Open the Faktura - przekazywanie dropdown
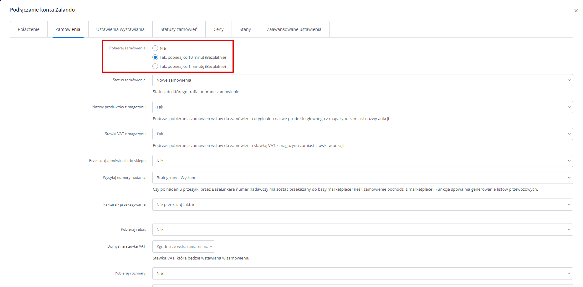Viewport: 583px width, 287px height. pos(362,204)
